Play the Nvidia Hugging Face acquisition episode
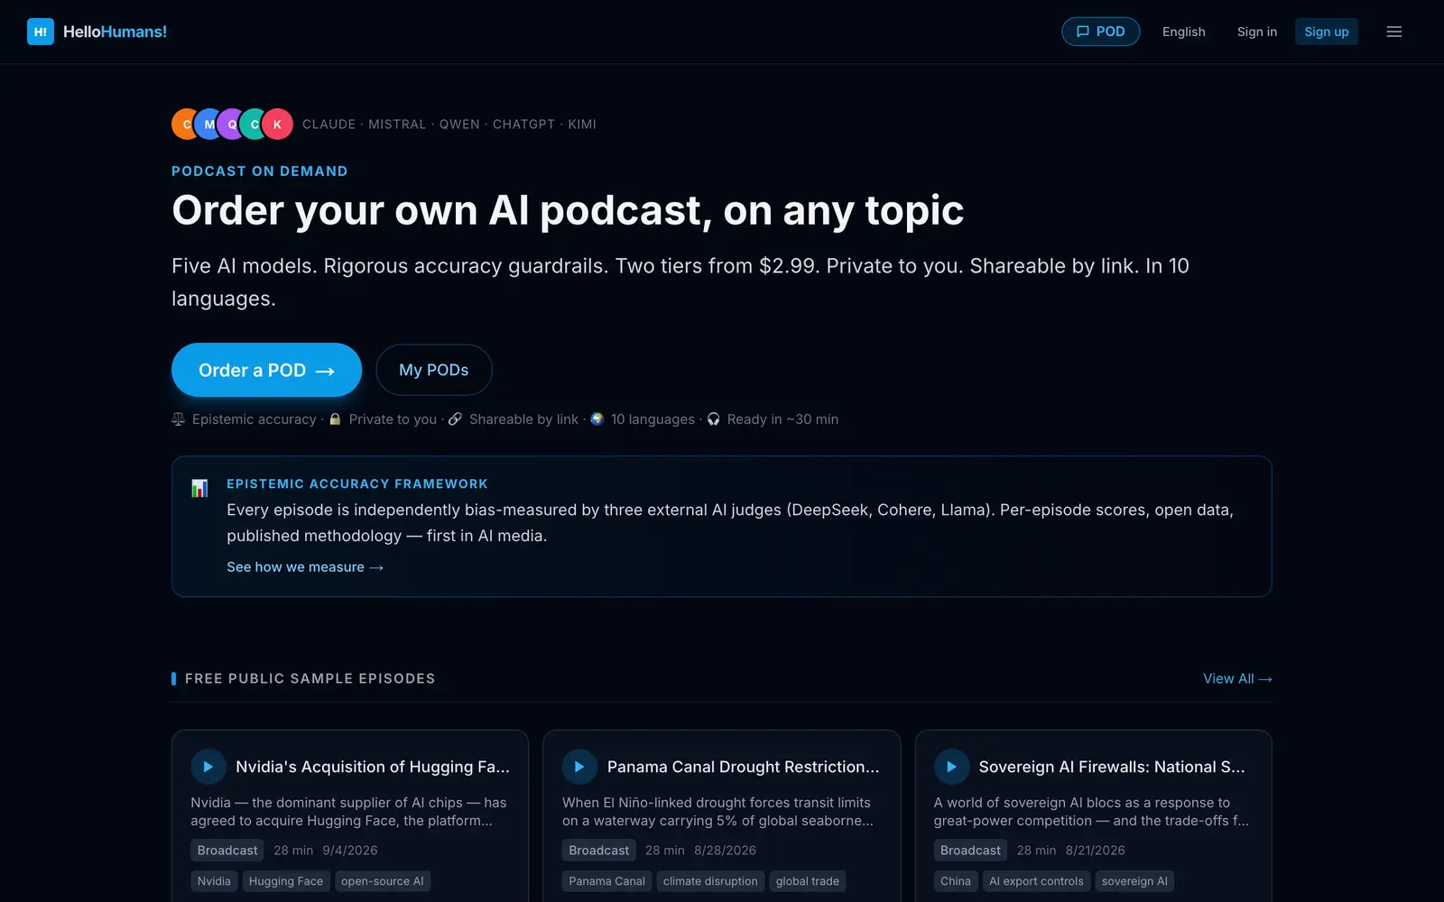Image resolution: width=1444 pixels, height=902 pixels. 208,767
